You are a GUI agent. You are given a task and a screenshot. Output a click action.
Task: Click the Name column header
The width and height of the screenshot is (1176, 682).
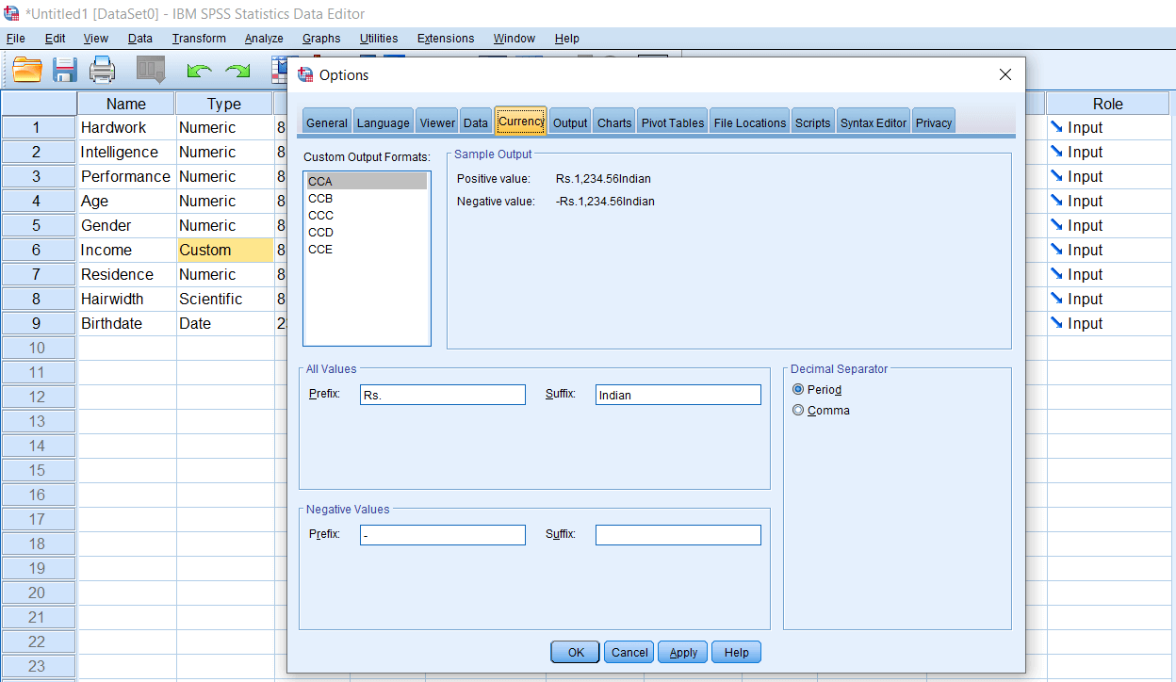pos(126,104)
